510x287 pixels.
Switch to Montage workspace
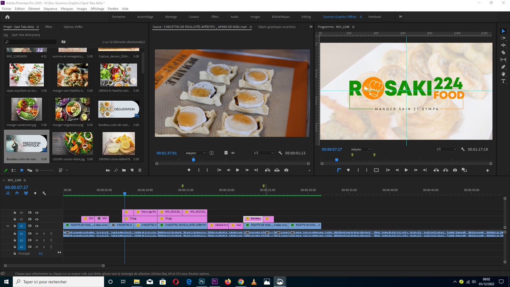click(171, 17)
